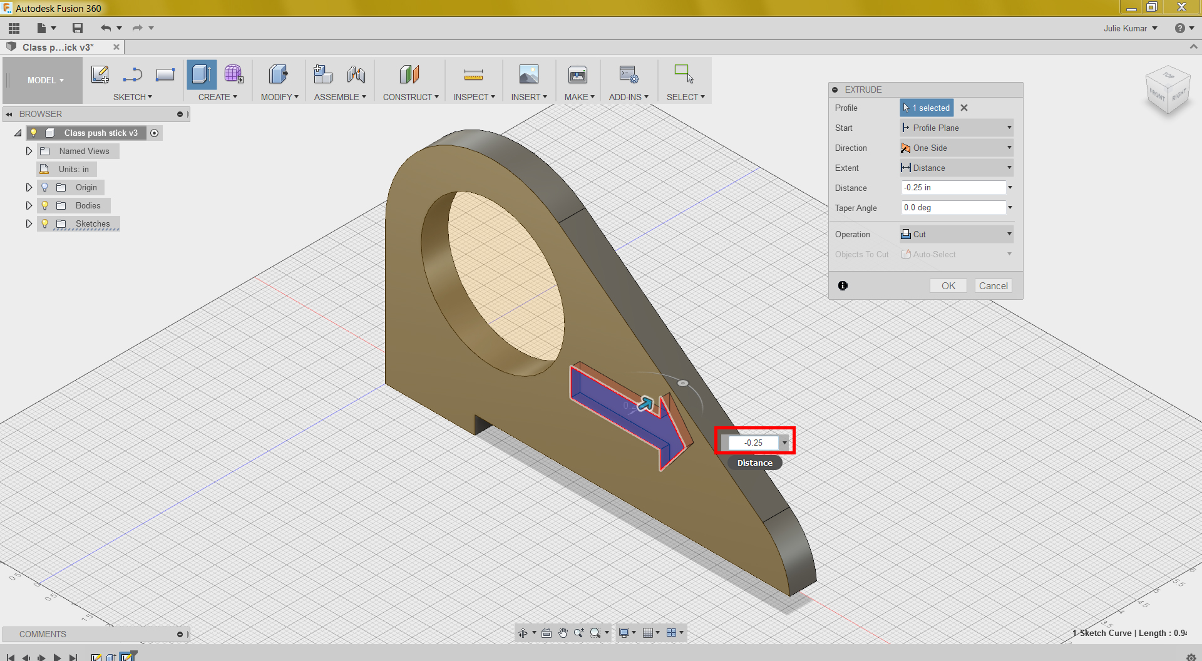Undo the last action
1202x661 pixels.
106,28
